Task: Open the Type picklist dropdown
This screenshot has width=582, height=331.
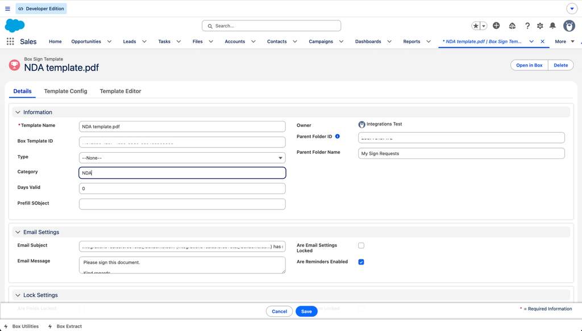Action: 182,158
